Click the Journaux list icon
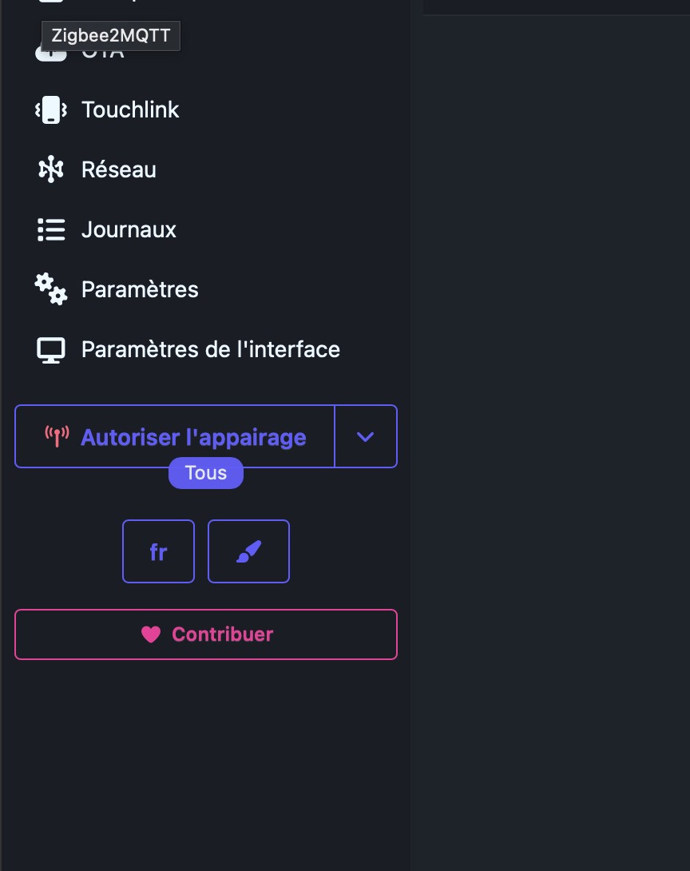690x871 pixels. (51, 229)
